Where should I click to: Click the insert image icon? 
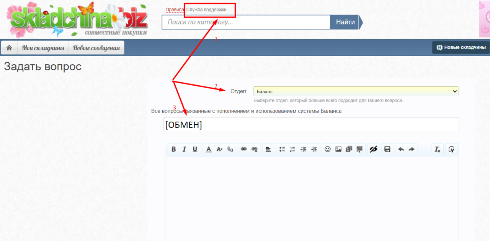coord(338,149)
